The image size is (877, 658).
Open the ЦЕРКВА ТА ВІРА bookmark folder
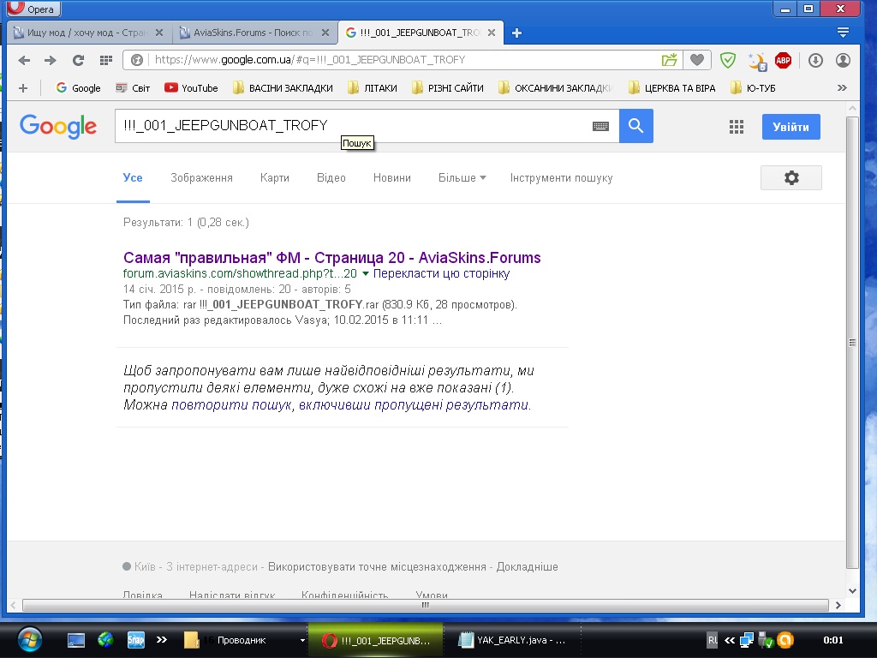[672, 88]
